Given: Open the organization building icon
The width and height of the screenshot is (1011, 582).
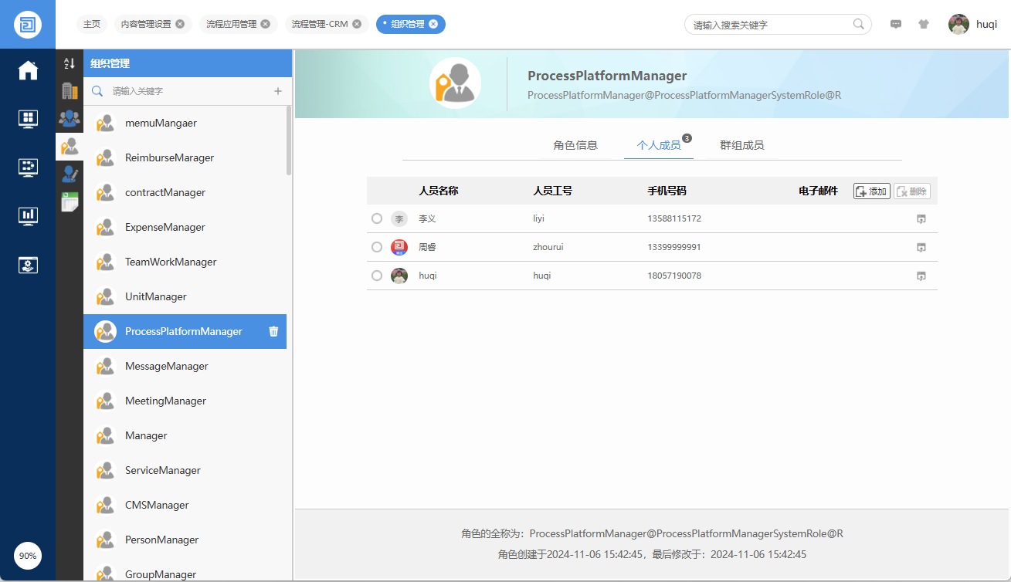Looking at the screenshot, I should pyautogui.click(x=70, y=91).
